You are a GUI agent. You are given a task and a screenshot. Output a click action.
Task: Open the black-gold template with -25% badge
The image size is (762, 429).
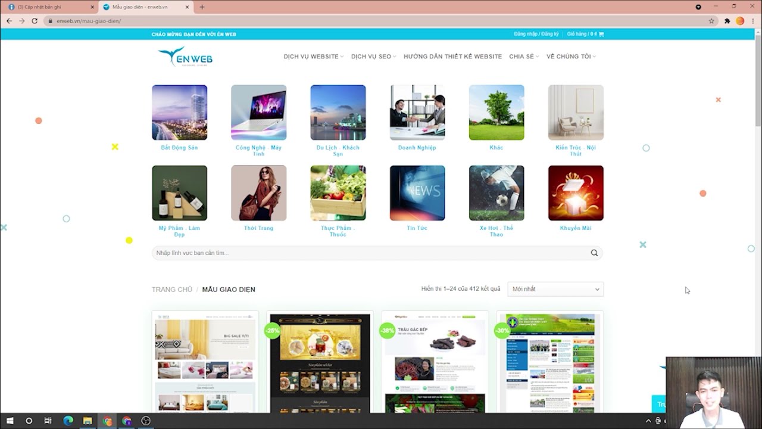[320, 362]
